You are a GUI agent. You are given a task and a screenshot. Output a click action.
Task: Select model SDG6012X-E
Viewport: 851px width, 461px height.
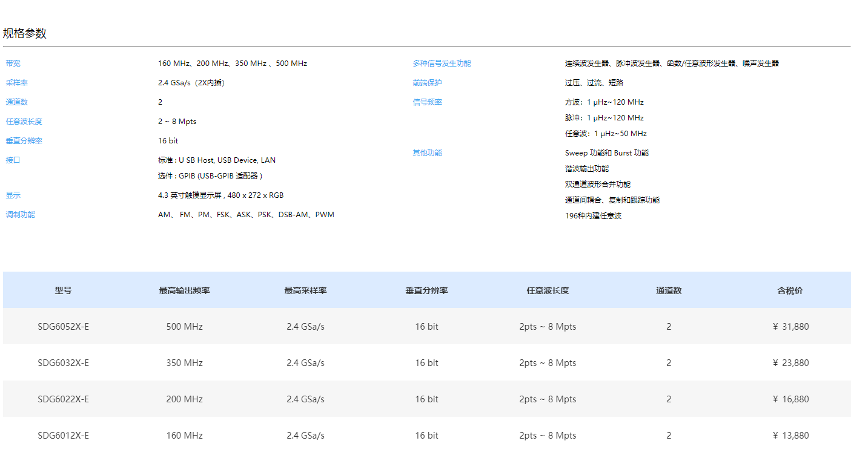[63, 436]
